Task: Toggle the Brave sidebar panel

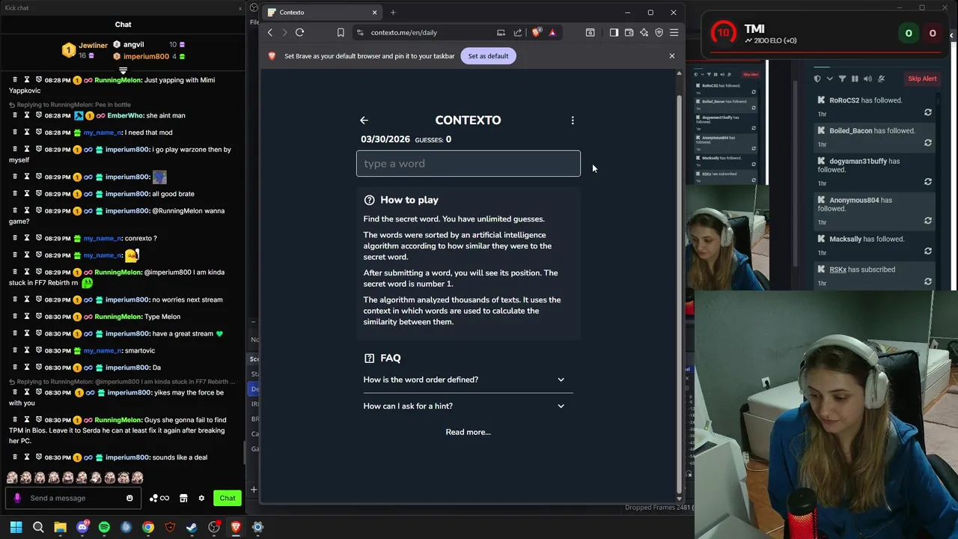Action: (x=614, y=32)
